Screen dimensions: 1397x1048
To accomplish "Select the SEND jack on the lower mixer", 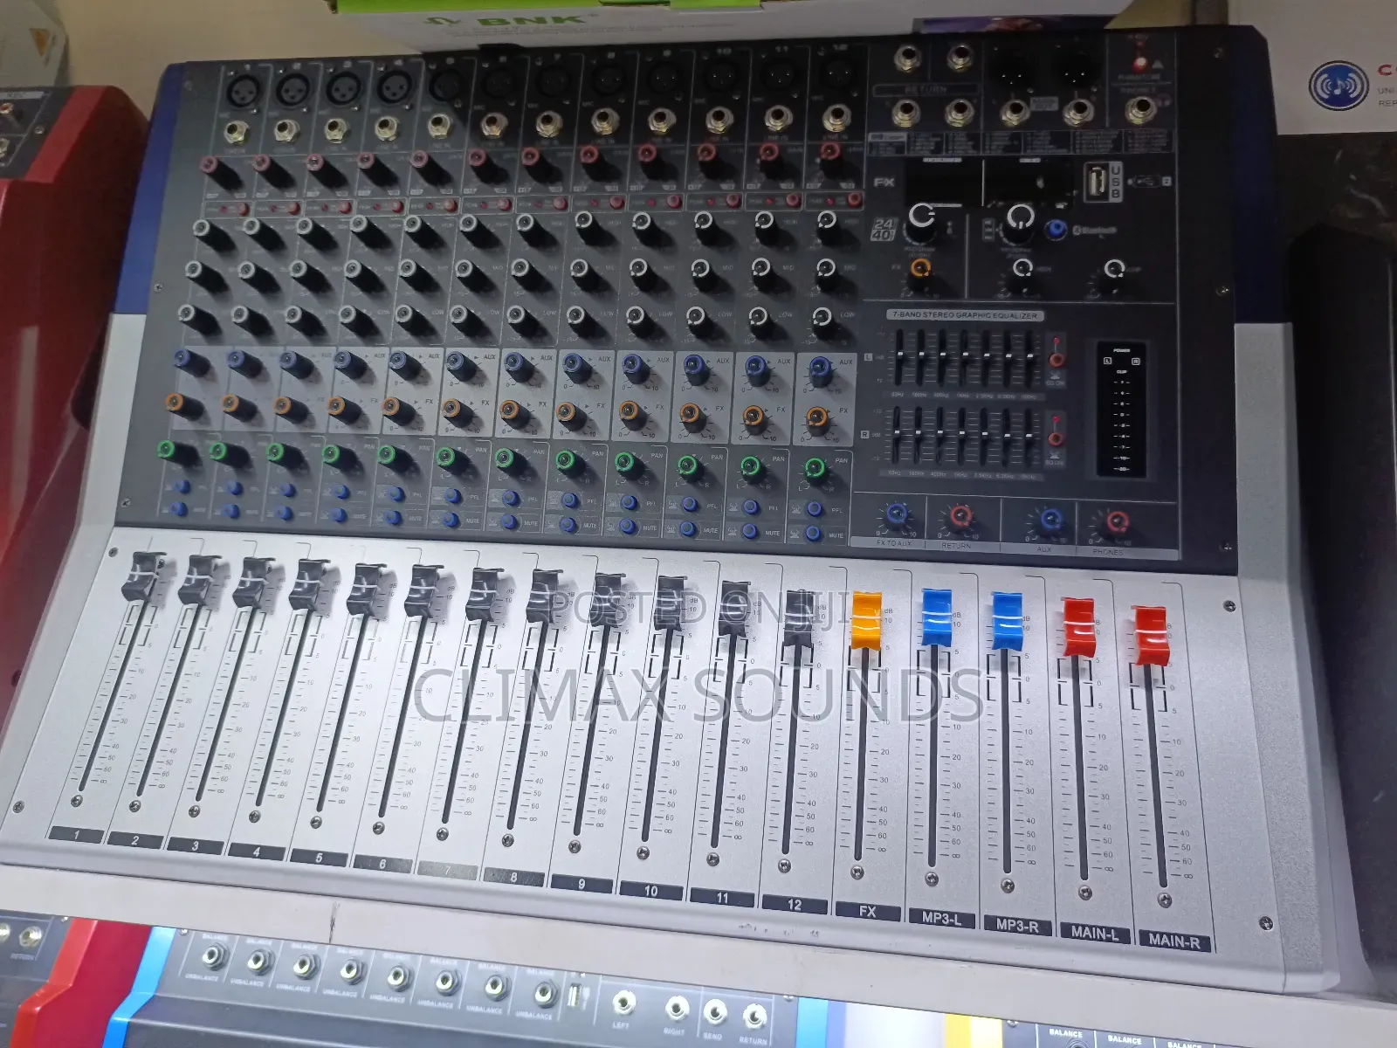I will pos(715,1012).
